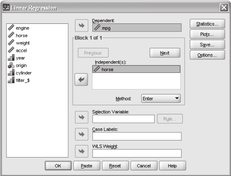Open the Statistics dialog
The height and width of the screenshot is (176, 231).
207,24
